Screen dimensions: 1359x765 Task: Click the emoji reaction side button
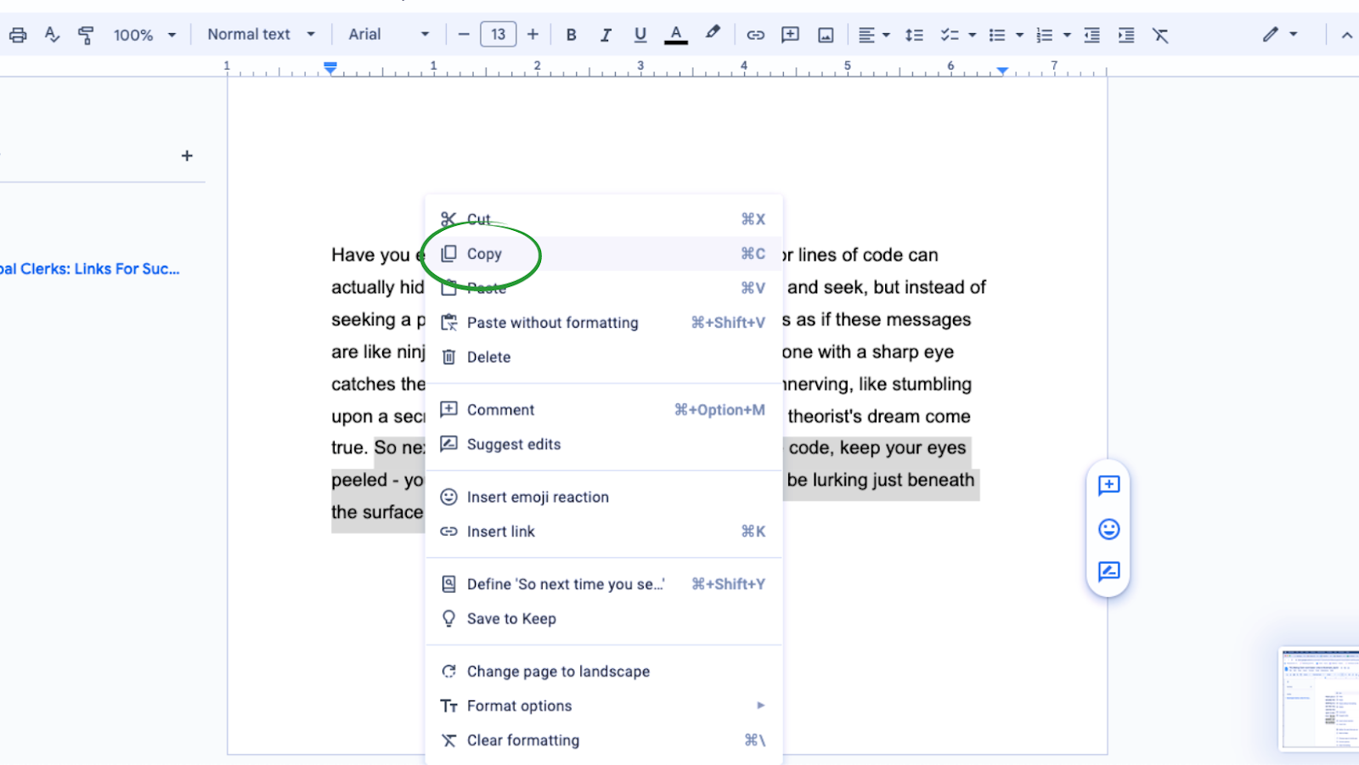[x=1108, y=529]
